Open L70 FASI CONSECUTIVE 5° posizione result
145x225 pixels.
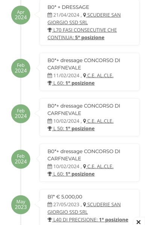click(x=82, y=34)
